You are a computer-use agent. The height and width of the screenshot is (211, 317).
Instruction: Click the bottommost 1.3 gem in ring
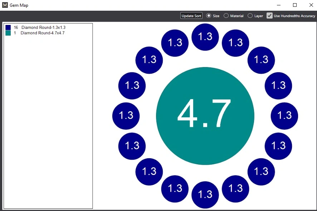[x=205, y=195]
